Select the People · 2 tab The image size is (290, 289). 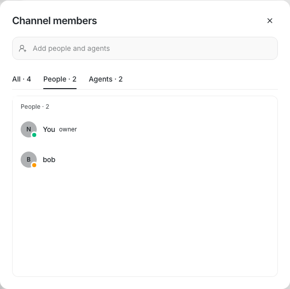click(60, 79)
